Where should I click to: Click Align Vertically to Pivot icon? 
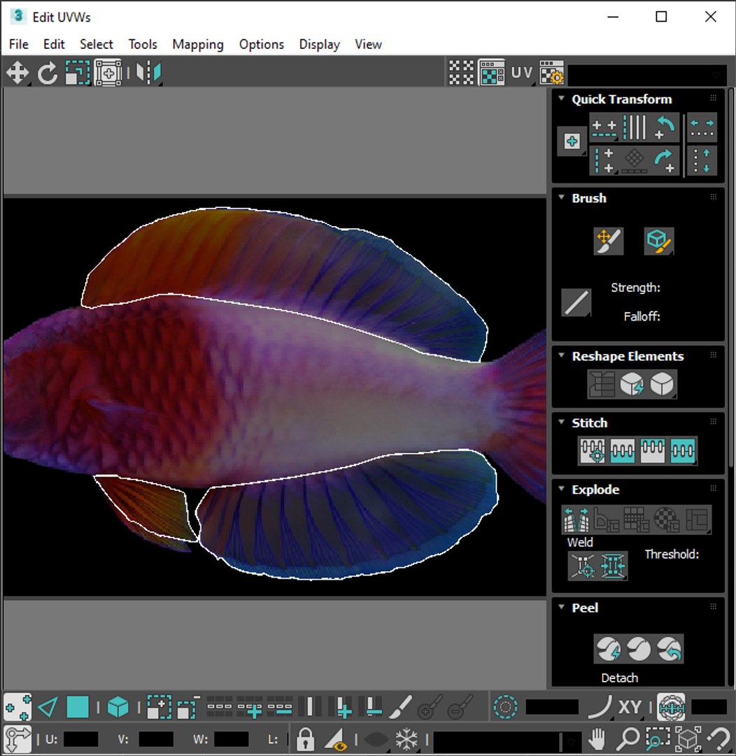[604, 160]
